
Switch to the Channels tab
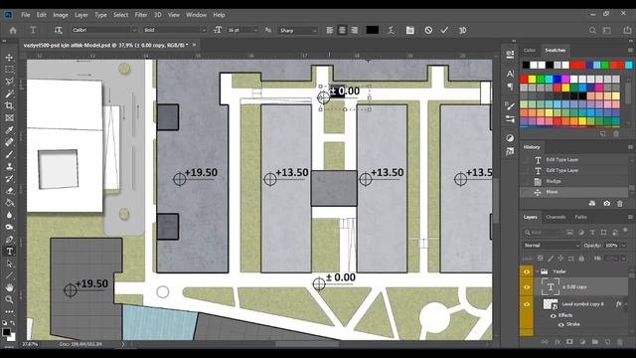(556, 217)
